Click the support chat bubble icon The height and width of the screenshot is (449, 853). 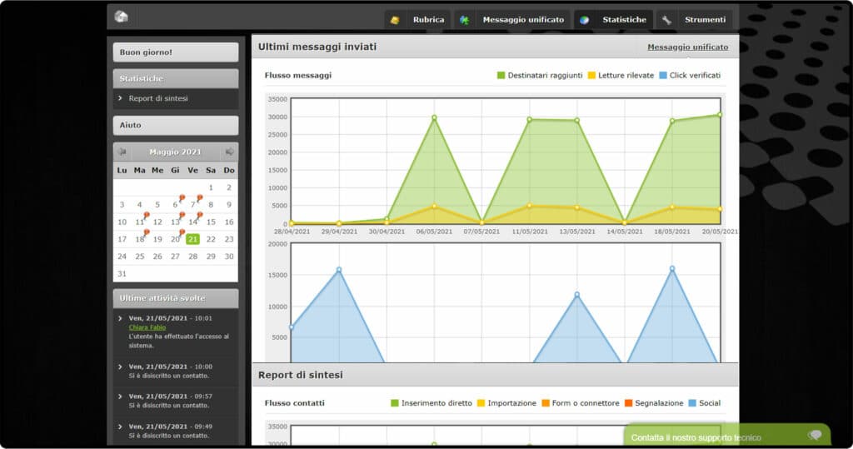point(815,435)
